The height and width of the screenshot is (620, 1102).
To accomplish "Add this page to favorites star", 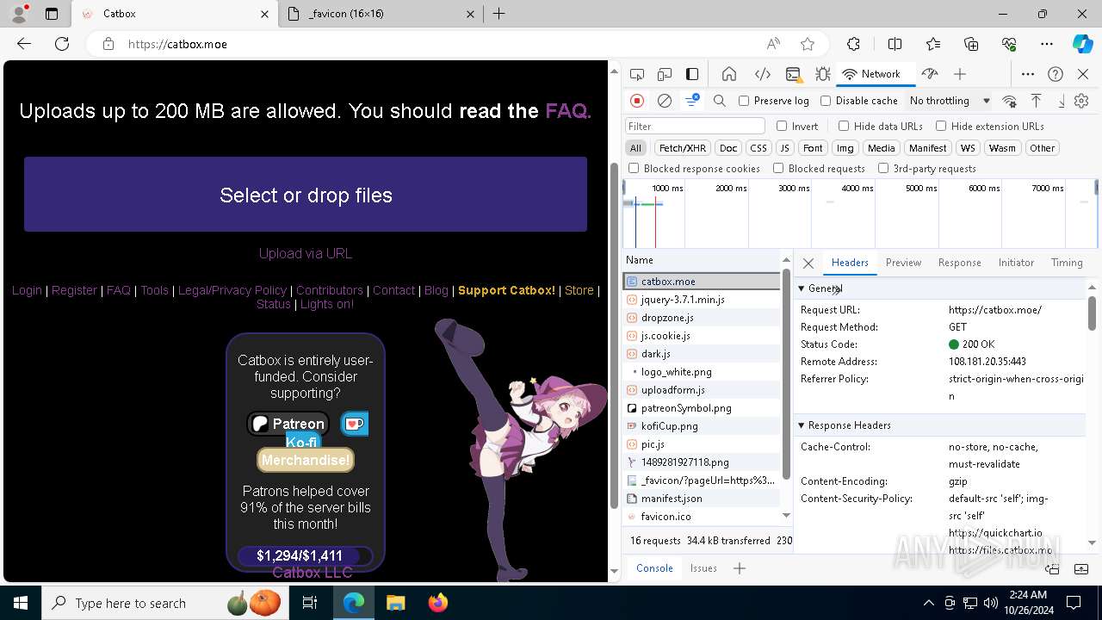I will coord(808,44).
